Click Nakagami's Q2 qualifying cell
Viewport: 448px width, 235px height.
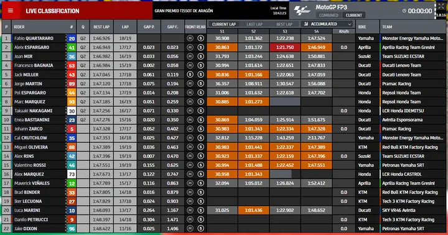click(83, 111)
